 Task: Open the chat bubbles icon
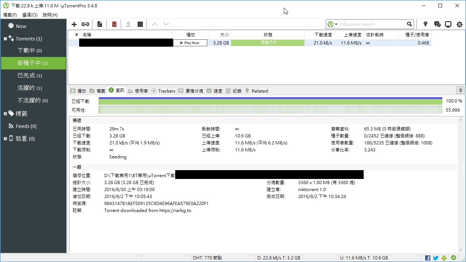click(x=437, y=24)
